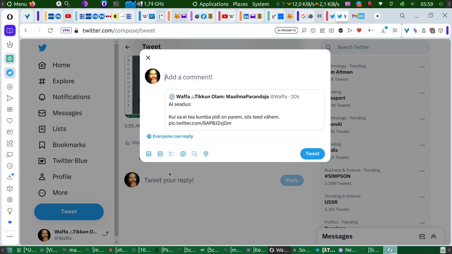Image resolution: width=452 pixels, height=254 pixels.
Task: Open Opera sidebar Extensions cube
Action: (10, 189)
